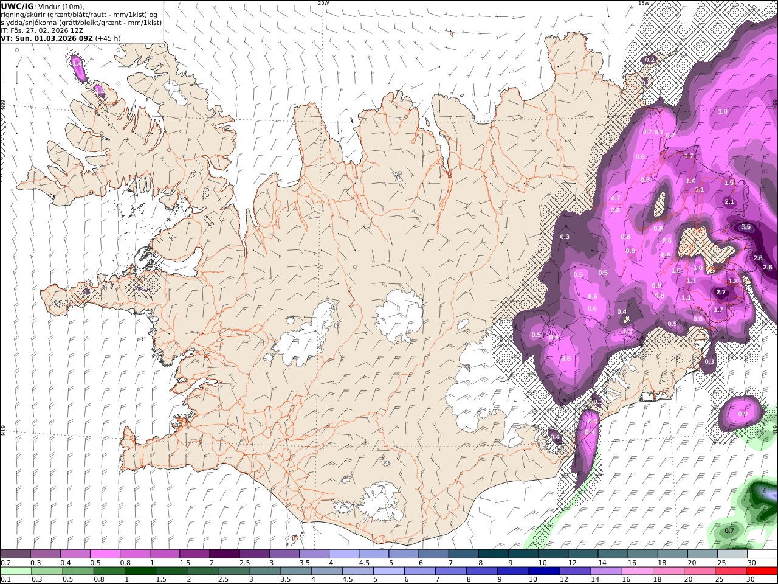The image size is (778, 584).
Task: Click the deep blue 10–12 rain legend swatch
Action: point(543,571)
